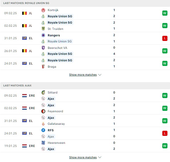Click the St. Truiden club crest
Image resolution: width=170 pixels, height=162 pixels.
(43, 29)
